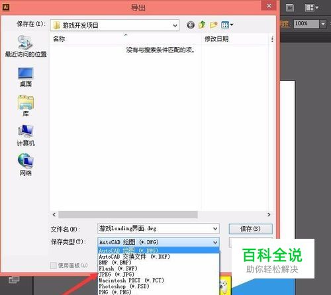Collapse the 保存类型 dropdown
The image size is (331, 295).
(x=215, y=242)
